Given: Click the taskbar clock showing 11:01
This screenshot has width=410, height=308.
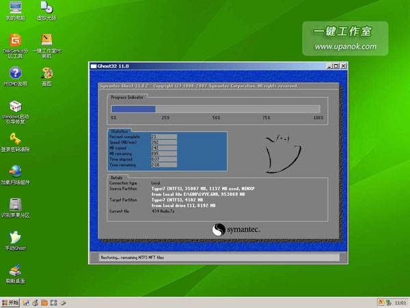Looking at the screenshot, I should (x=400, y=301).
